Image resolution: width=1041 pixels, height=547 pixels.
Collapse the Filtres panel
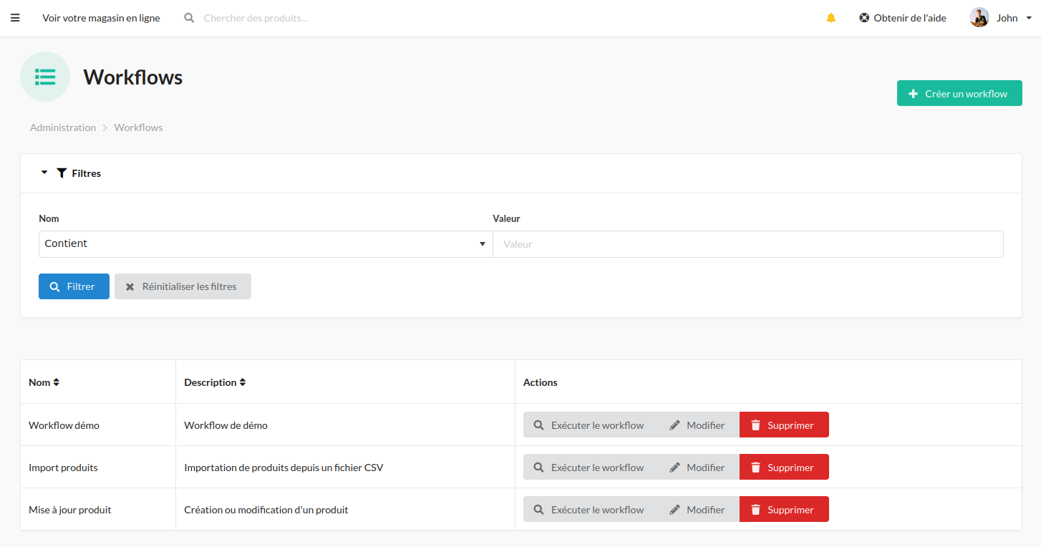(44, 173)
